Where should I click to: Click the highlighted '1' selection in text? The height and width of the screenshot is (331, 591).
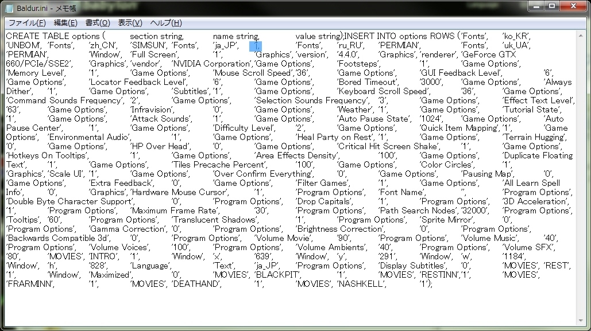tap(256, 45)
